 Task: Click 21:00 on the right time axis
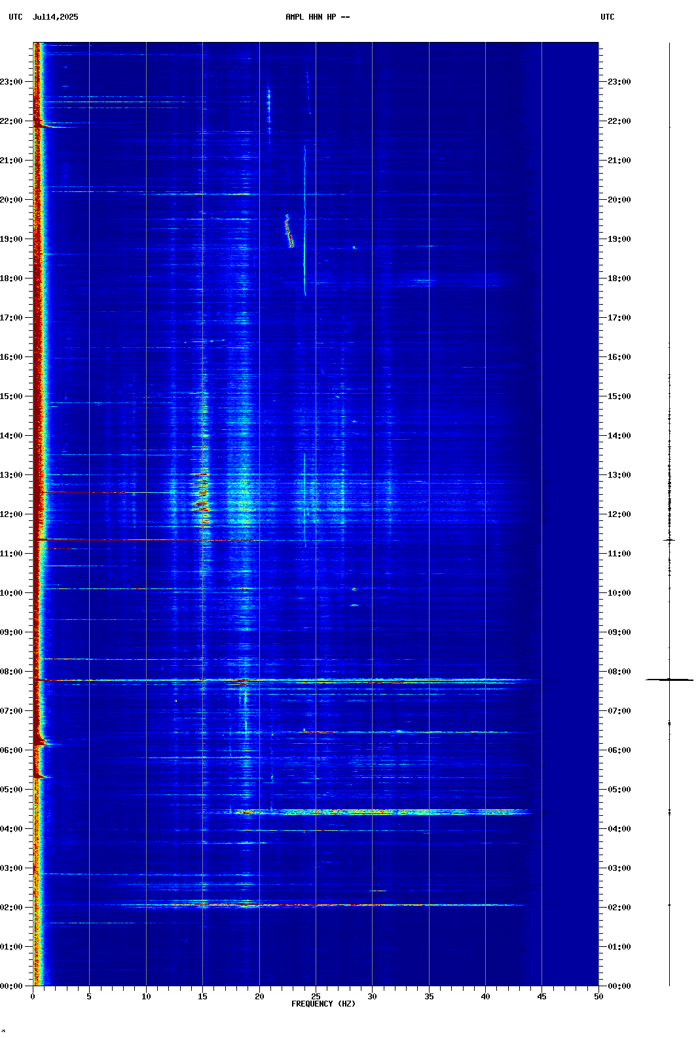click(619, 161)
